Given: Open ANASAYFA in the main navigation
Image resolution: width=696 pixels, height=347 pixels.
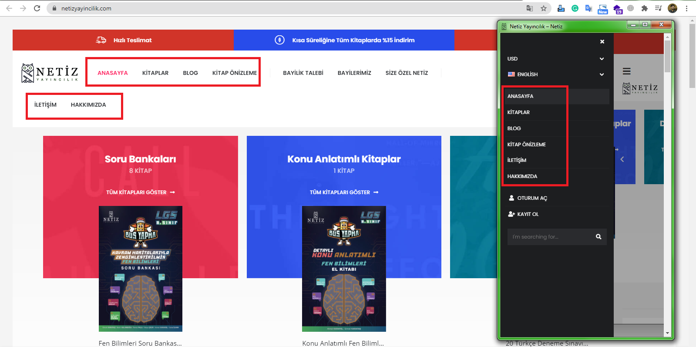Looking at the screenshot, I should pos(113,73).
